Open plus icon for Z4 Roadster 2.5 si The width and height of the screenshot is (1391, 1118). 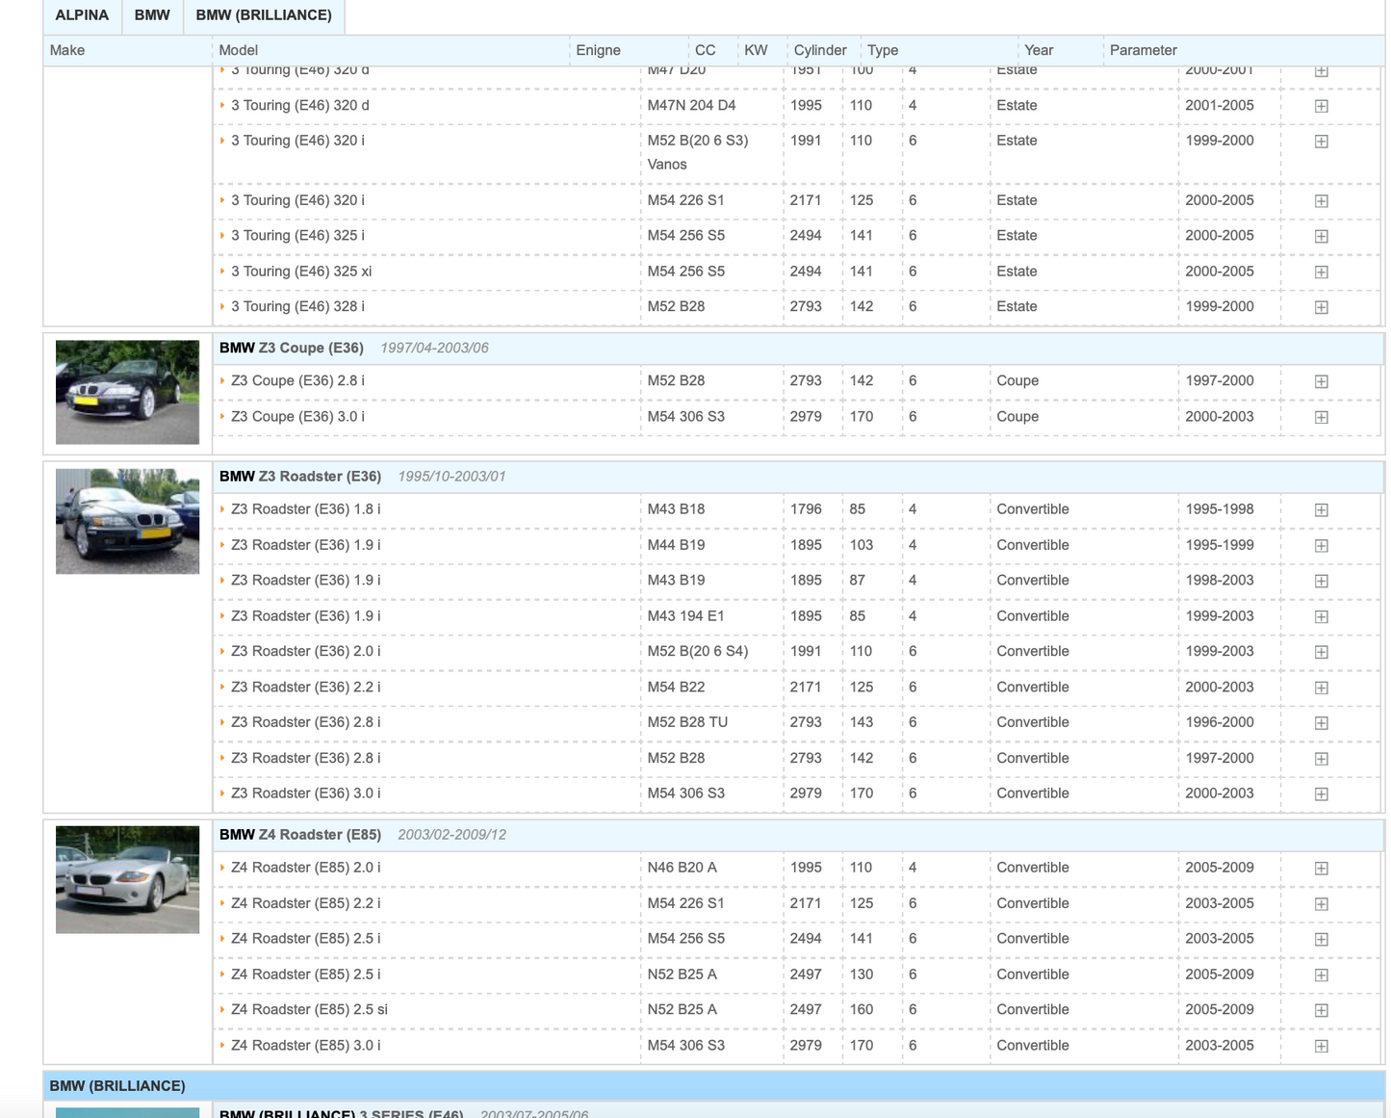tap(1321, 1010)
